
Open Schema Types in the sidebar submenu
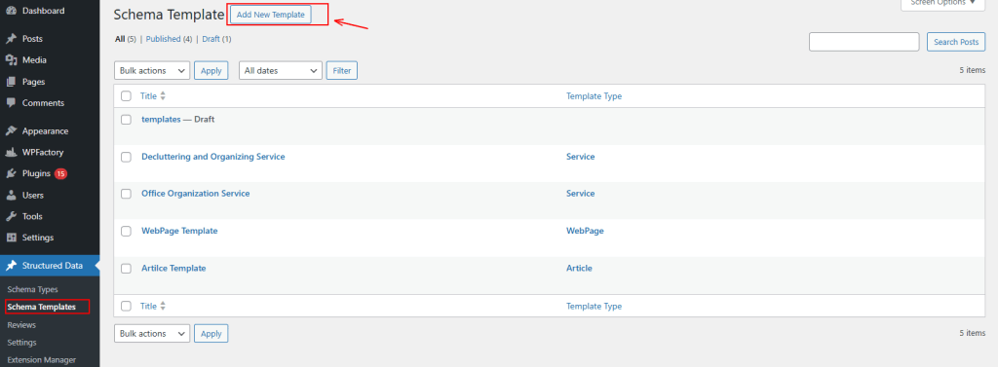click(x=32, y=289)
